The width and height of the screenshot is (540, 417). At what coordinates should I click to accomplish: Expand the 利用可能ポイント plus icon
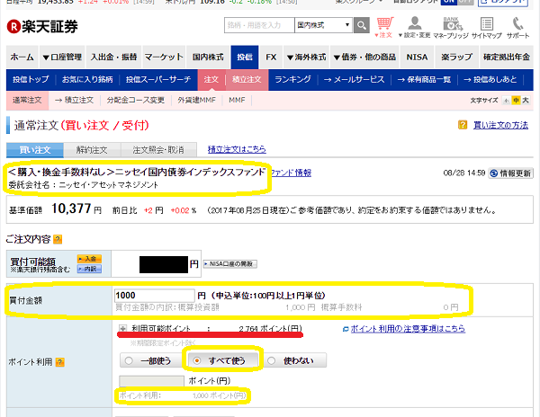123,328
